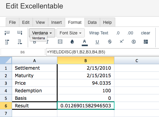159x117 pixels.
Task: Open the merge cells grid icon
Action: tap(146, 42)
